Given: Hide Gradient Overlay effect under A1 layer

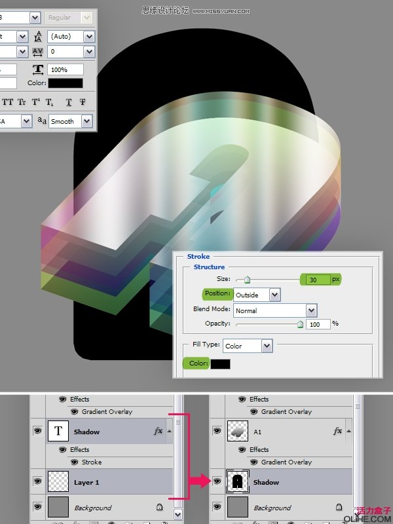Looking at the screenshot, I should point(253,462).
